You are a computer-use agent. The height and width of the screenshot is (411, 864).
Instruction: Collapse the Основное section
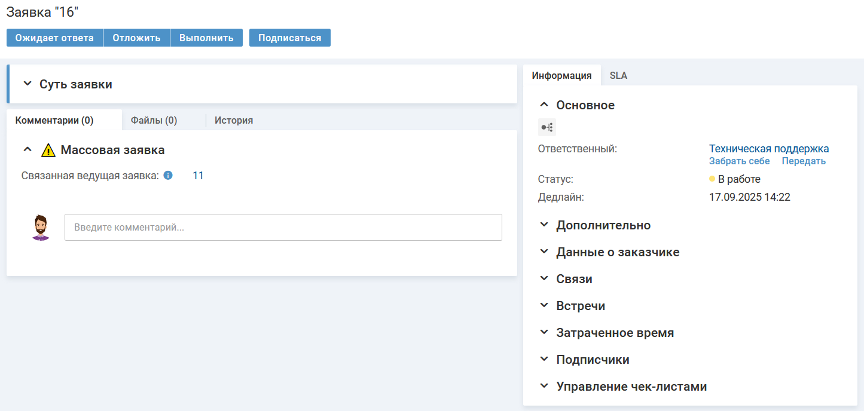point(544,105)
